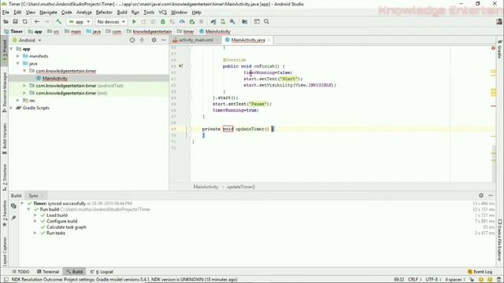Expand the androidTest package node

click(x=24, y=86)
